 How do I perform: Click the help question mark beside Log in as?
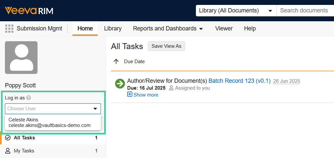point(28,98)
